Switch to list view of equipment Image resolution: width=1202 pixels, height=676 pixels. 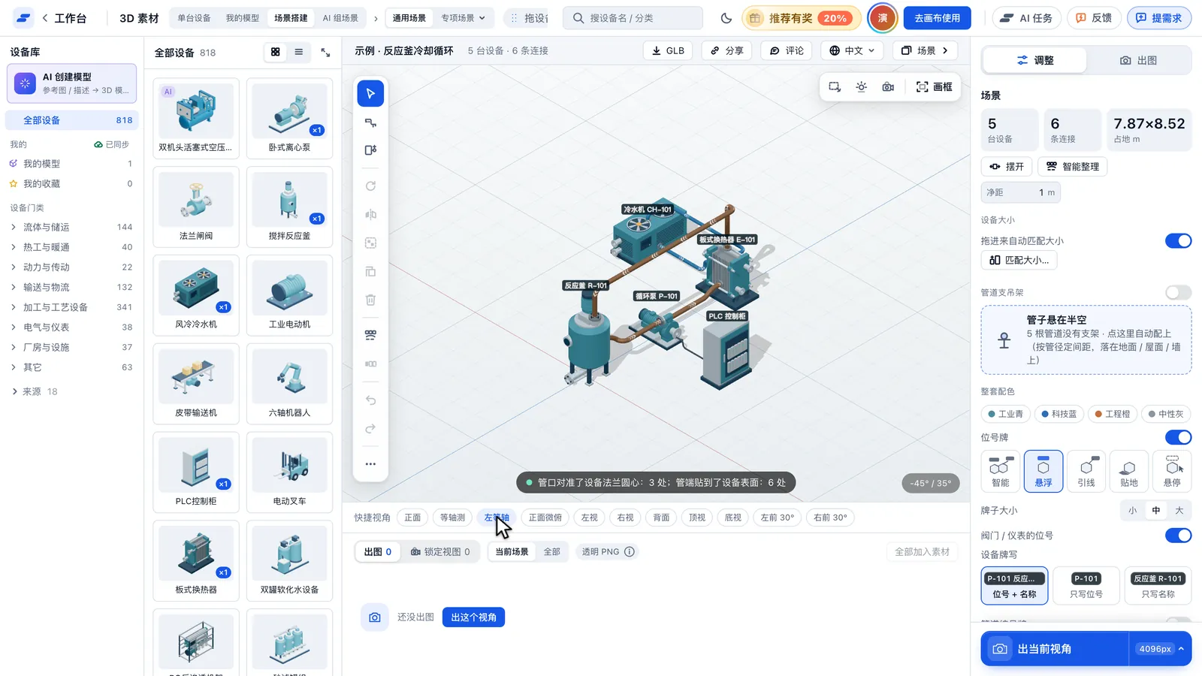tap(299, 52)
